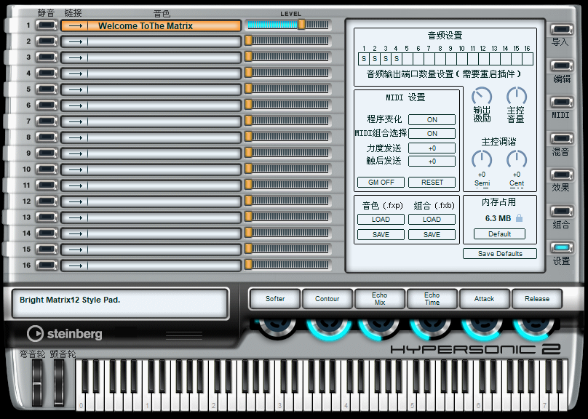Click the link arrow of slot 6
588x419 pixels.
[76, 105]
